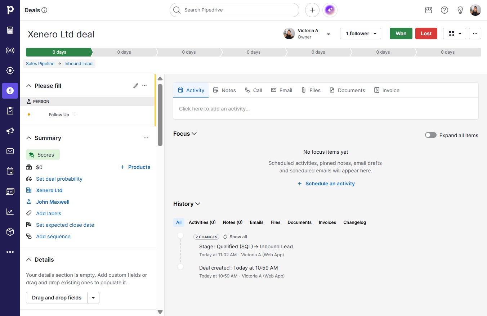487x316 pixels.
Task: Open the Help question mark icon
Action: point(444,10)
